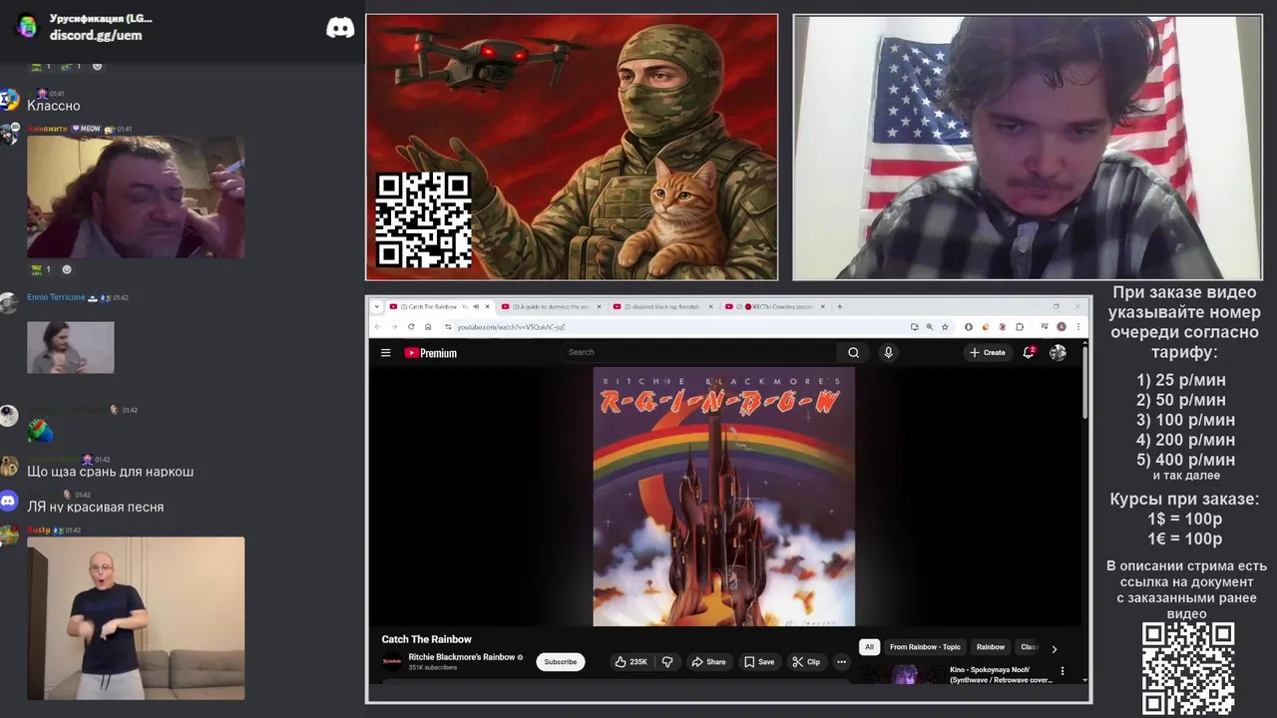Click the Ennio Terricone username
The width and height of the screenshot is (1277, 718).
56,297
